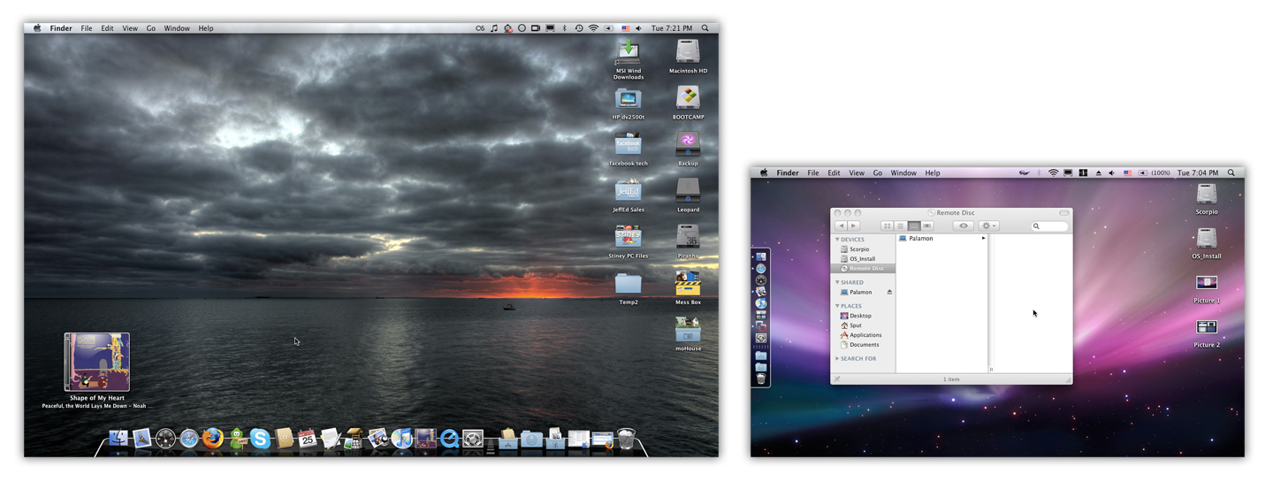The width and height of the screenshot is (1273, 482).
Task: Open the View menu in the left menu bar
Action: (x=130, y=28)
